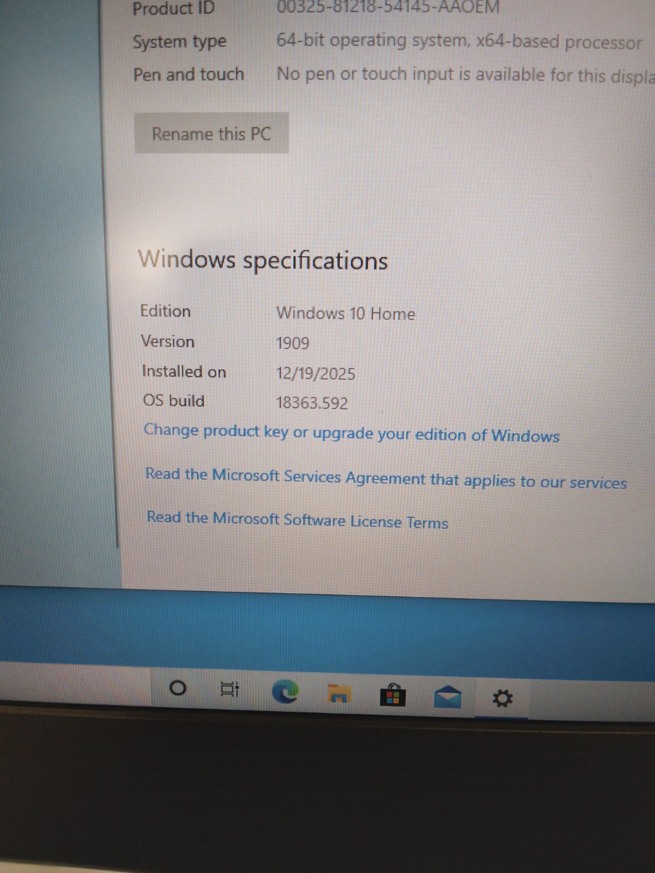Click the Rename this PC button
Image resolution: width=655 pixels, height=873 pixels.
pos(211,133)
